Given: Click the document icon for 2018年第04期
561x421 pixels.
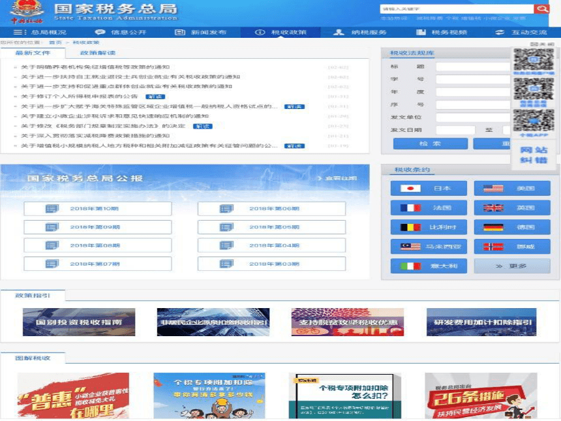Looking at the screenshot, I should (226, 245).
